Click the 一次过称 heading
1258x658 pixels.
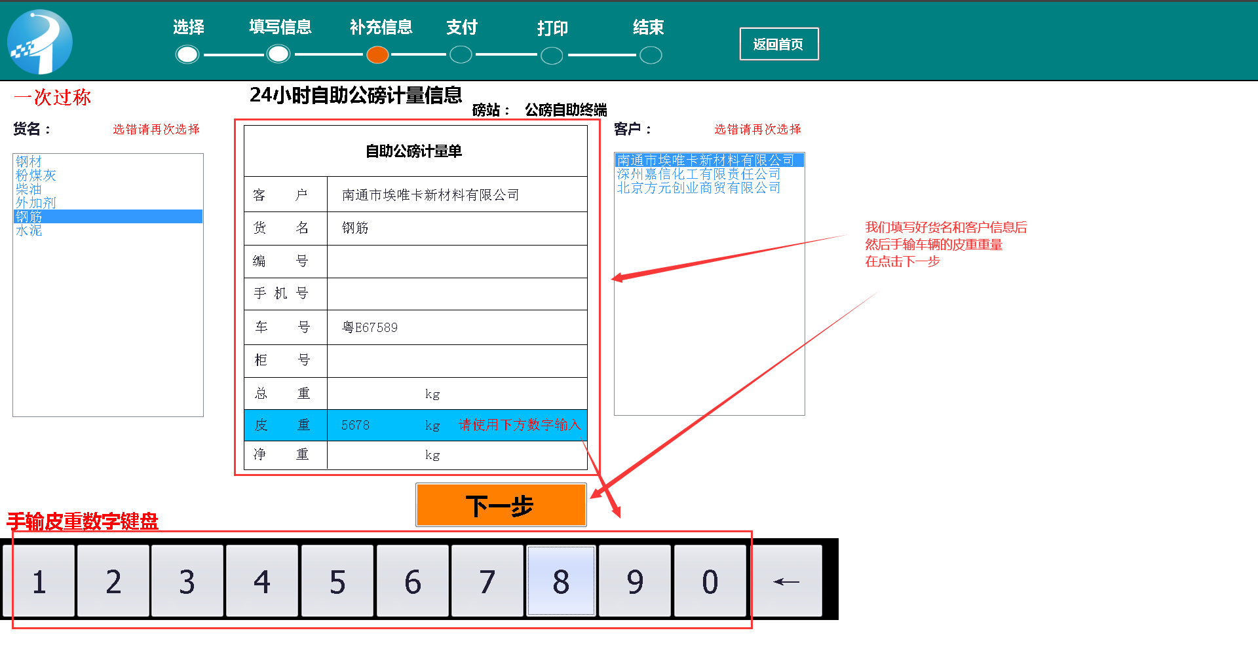[x=52, y=97]
